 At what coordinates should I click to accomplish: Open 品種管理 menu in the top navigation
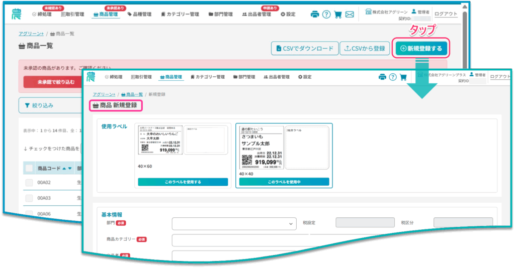click(x=141, y=14)
